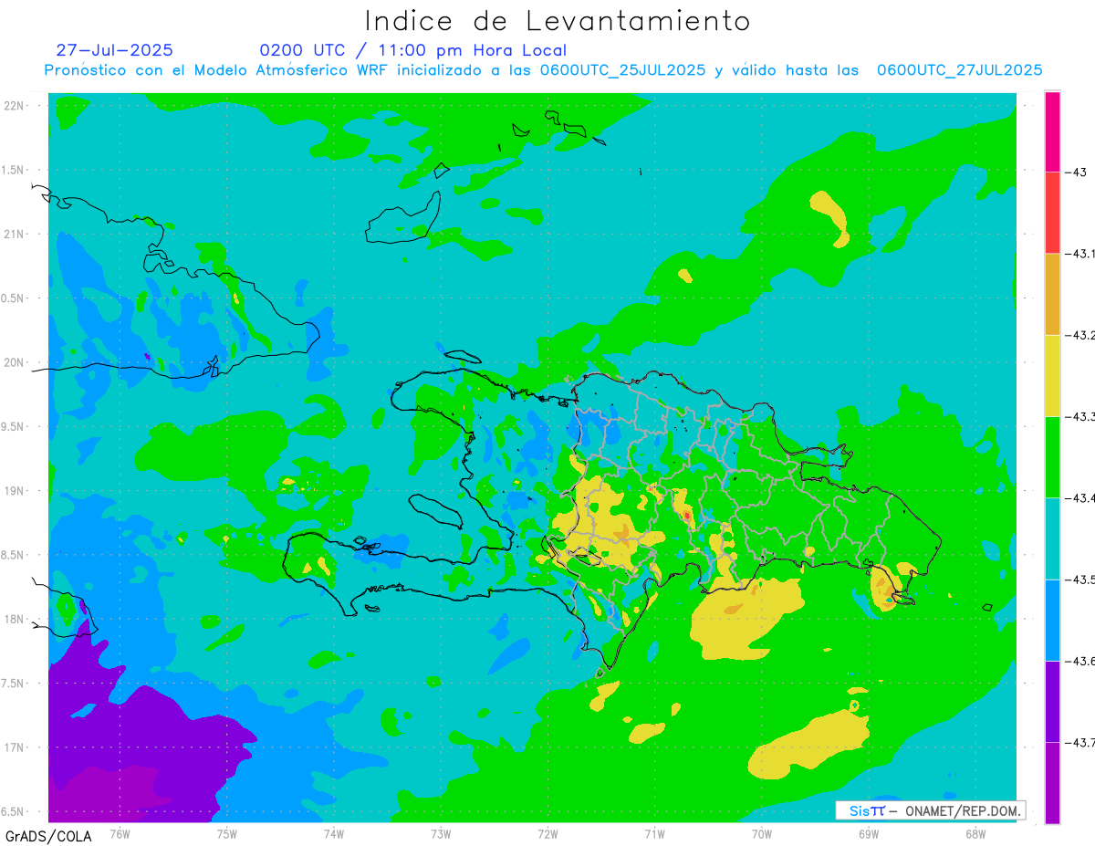This screenshot has height=846, width=1095.
Task: Click the latitude label "0.5N"
Action: click(x=13, y=298)
